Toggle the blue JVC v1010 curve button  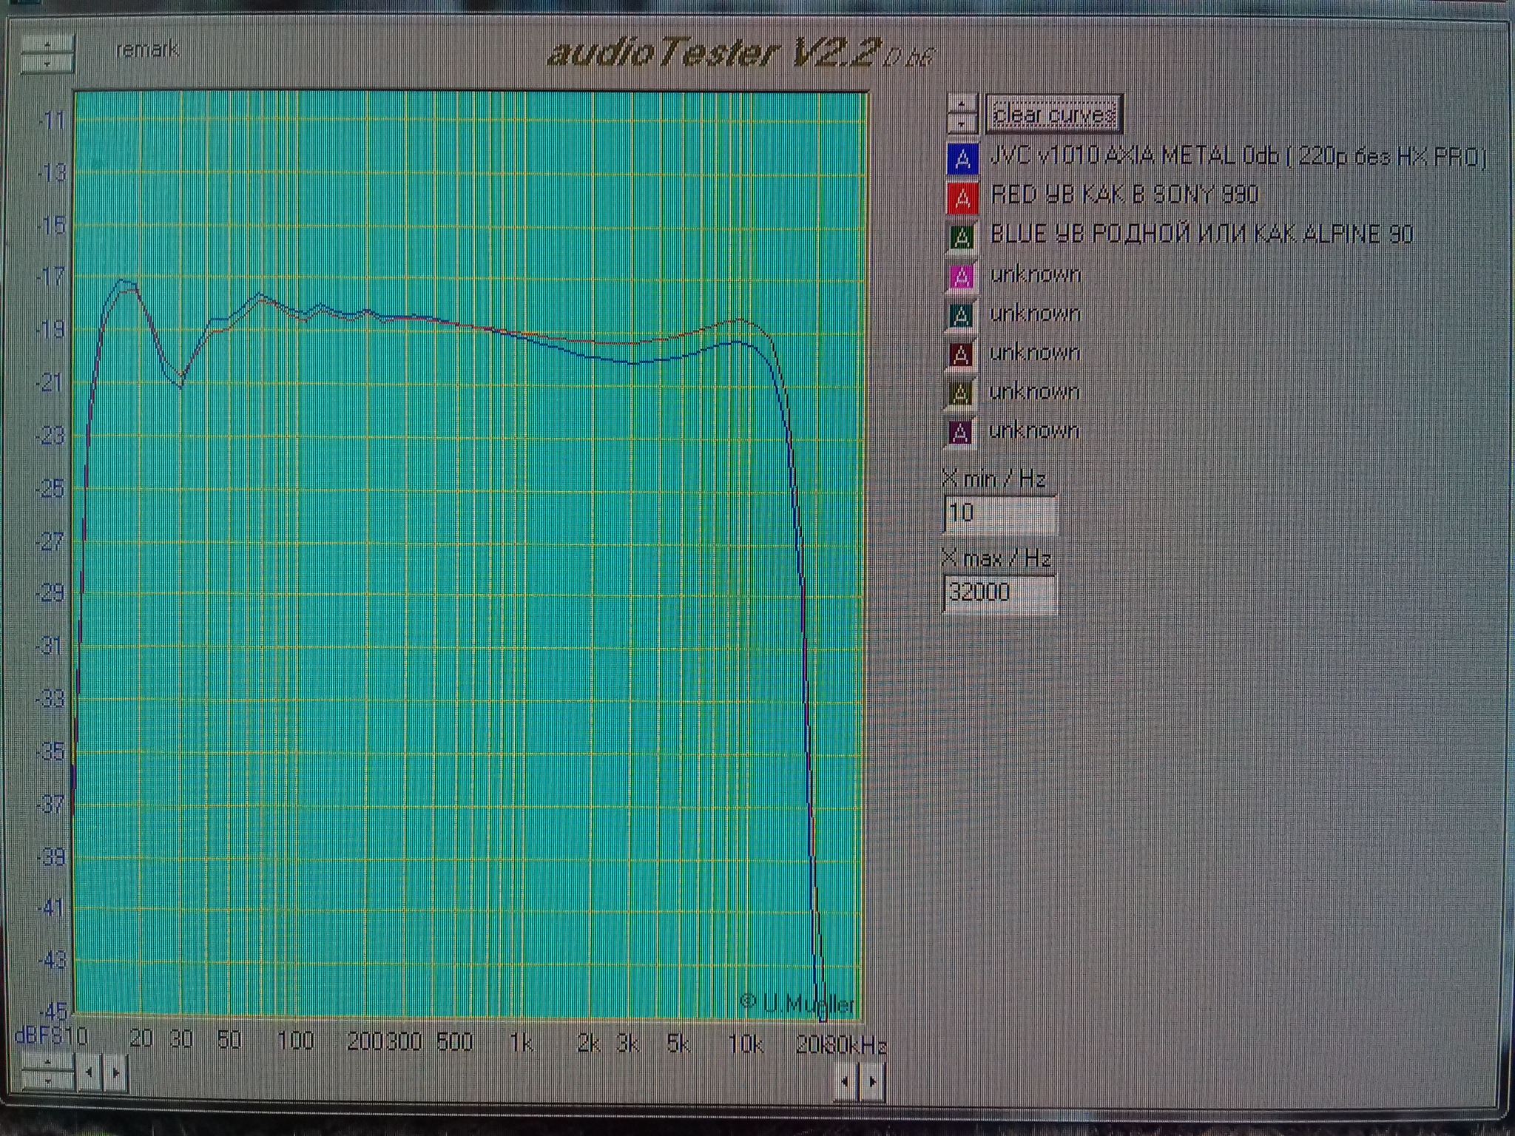point(962,158)
